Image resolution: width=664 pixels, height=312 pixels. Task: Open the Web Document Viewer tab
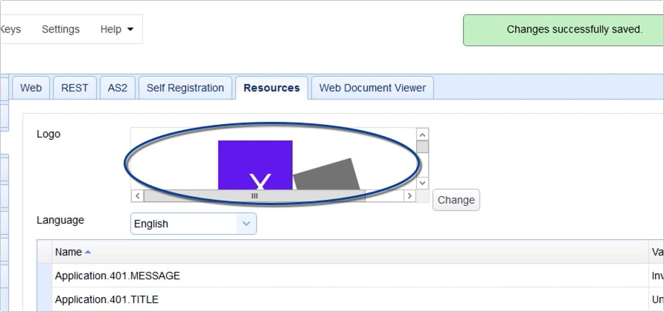coord(372,88)
